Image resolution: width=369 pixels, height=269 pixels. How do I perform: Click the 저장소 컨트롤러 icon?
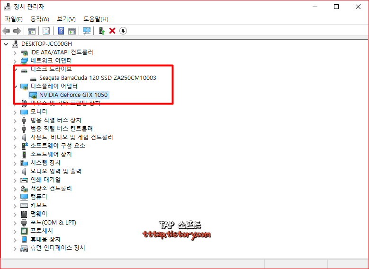(24, 189)
